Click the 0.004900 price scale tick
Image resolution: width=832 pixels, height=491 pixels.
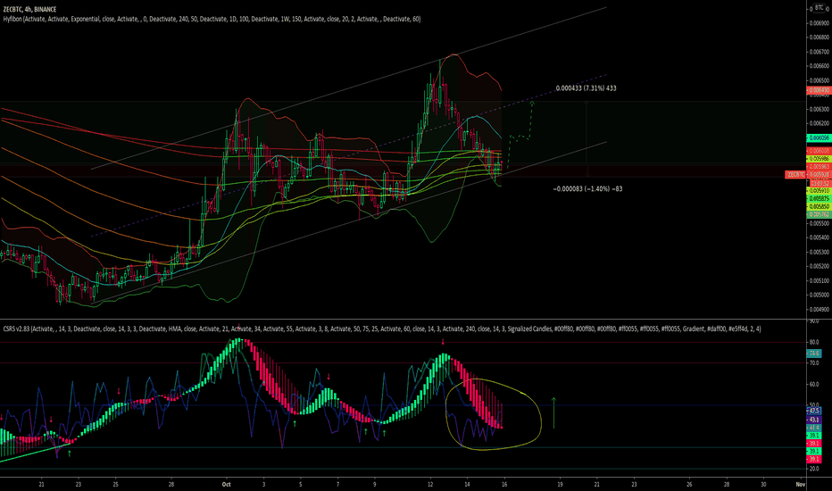tap(820, 310)
